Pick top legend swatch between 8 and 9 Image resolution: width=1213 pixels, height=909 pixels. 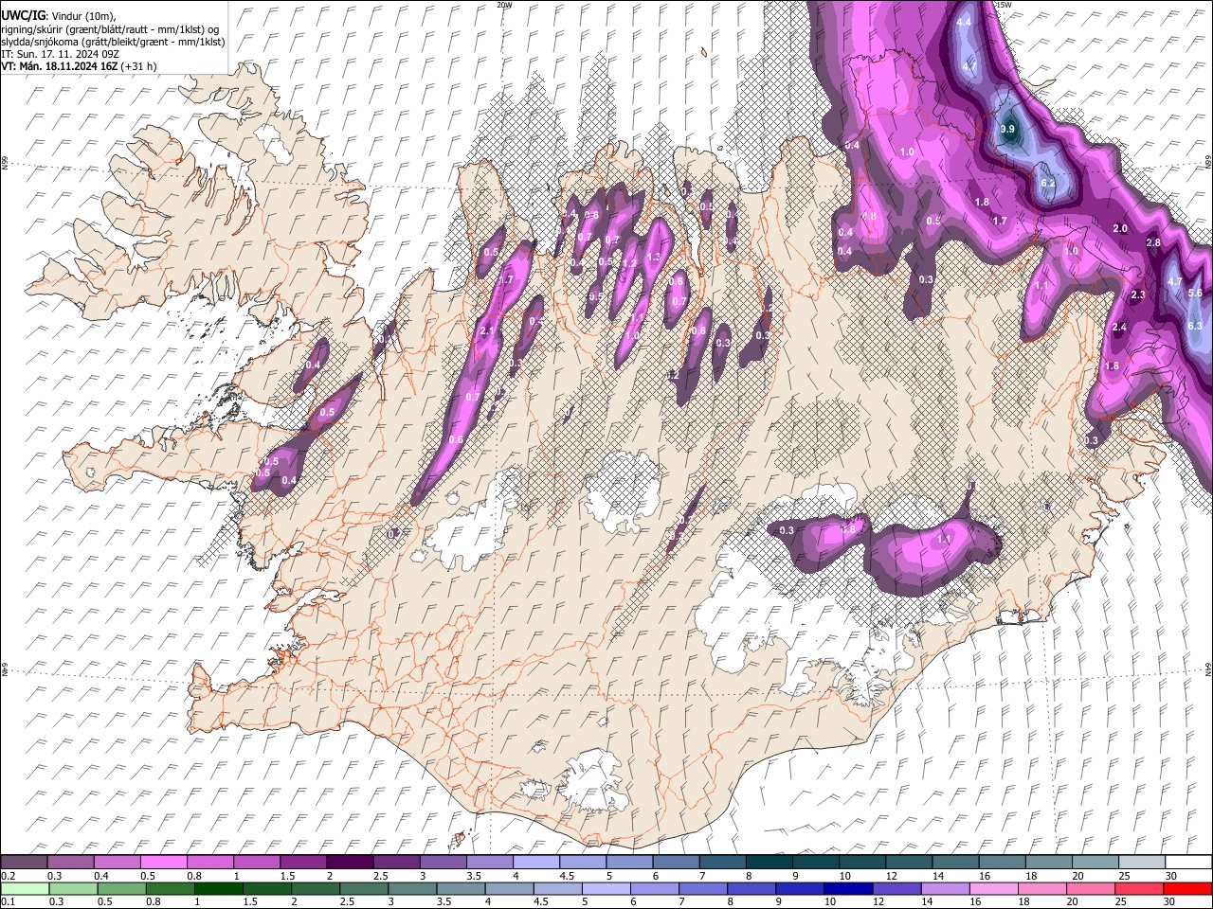click(769, 863)
